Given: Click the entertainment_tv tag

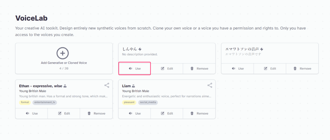Looking at the screenshot, I should 44,102.
